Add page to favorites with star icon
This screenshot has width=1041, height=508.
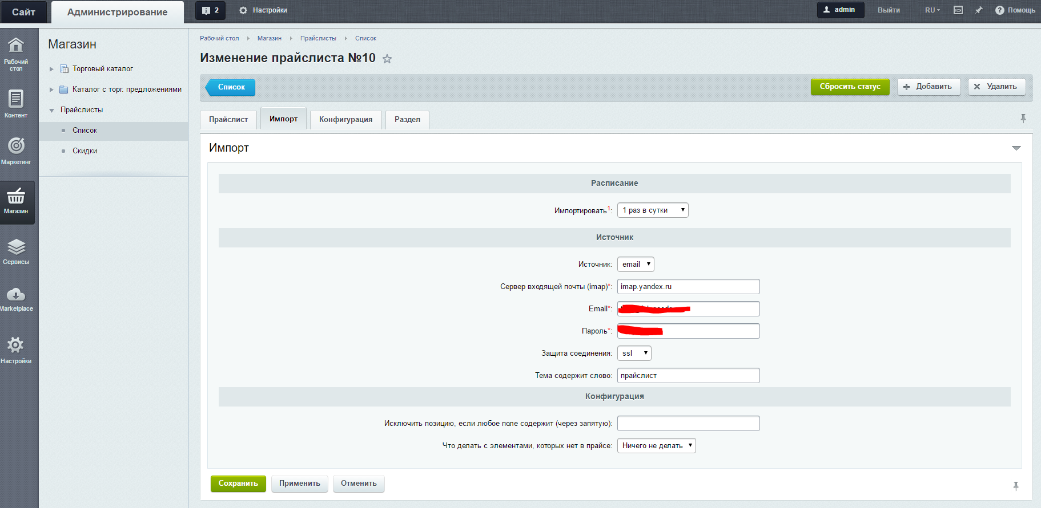(387, 59)
